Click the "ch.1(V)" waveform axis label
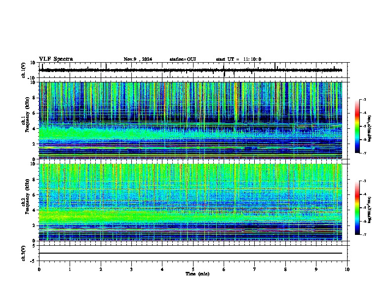 pos(24,70)
